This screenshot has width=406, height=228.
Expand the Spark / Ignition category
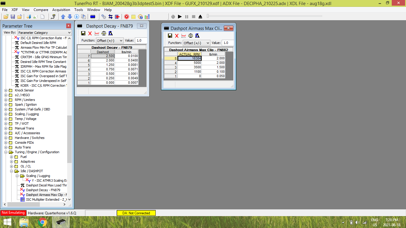click(6, 104)
